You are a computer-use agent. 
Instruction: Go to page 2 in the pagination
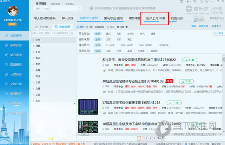pos(142,138)
